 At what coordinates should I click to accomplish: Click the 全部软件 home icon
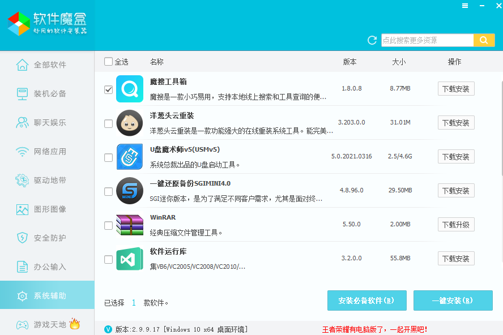click(x=22, y=65)
